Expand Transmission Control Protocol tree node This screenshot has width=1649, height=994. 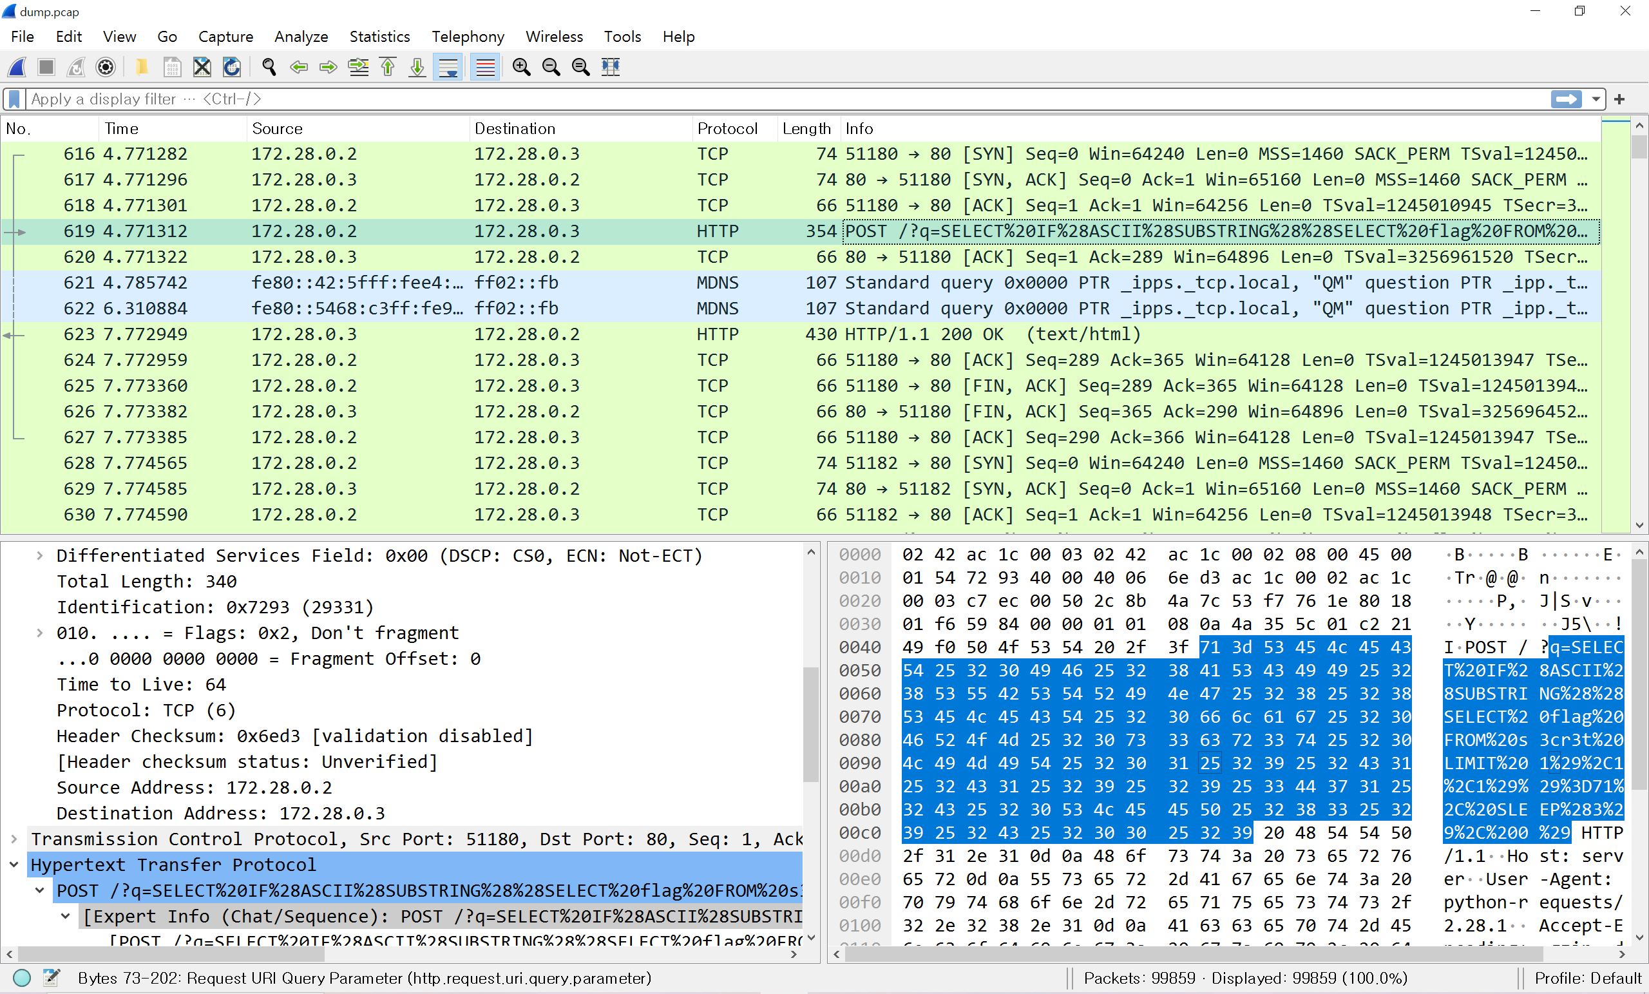click(14, 839)
